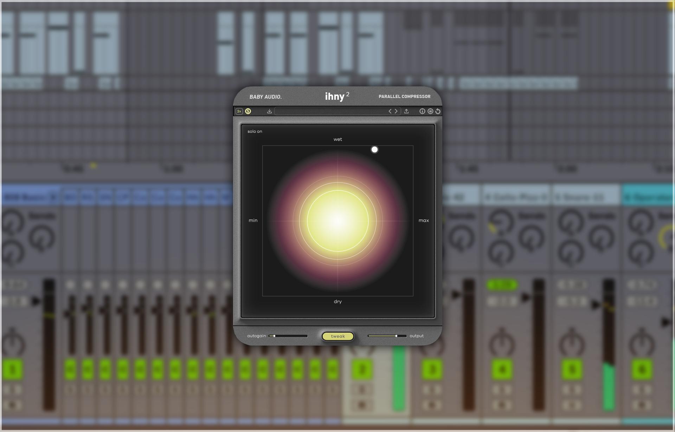Click the load preset download icon

pos(269,111)
